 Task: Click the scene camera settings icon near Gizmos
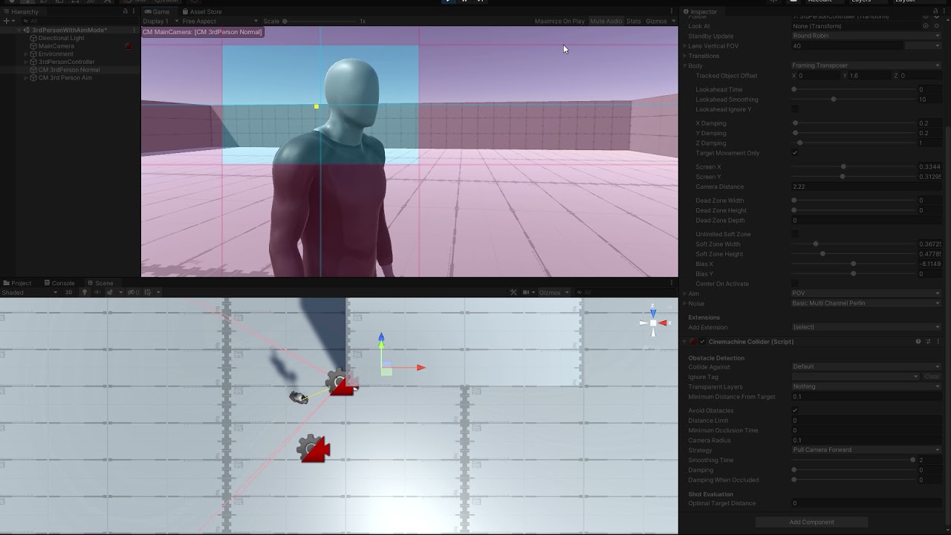pos(525,292)
